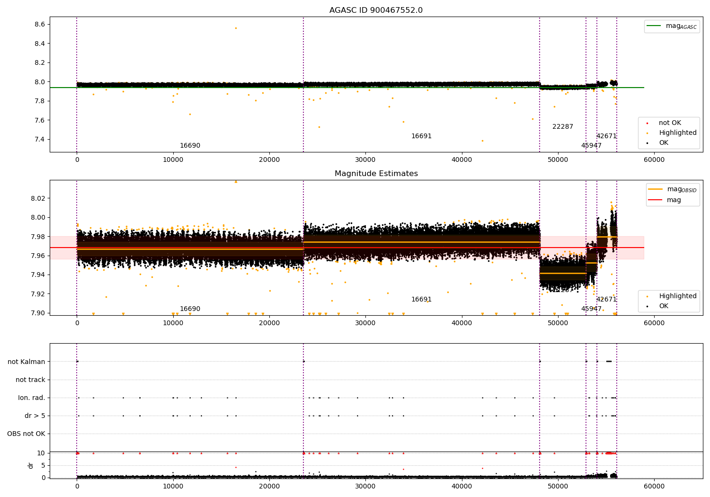Click obsid label 16690 in Magnitude Estimates plot
The width and height of the screenshot is (710, 497).
(x=190, y=309)
